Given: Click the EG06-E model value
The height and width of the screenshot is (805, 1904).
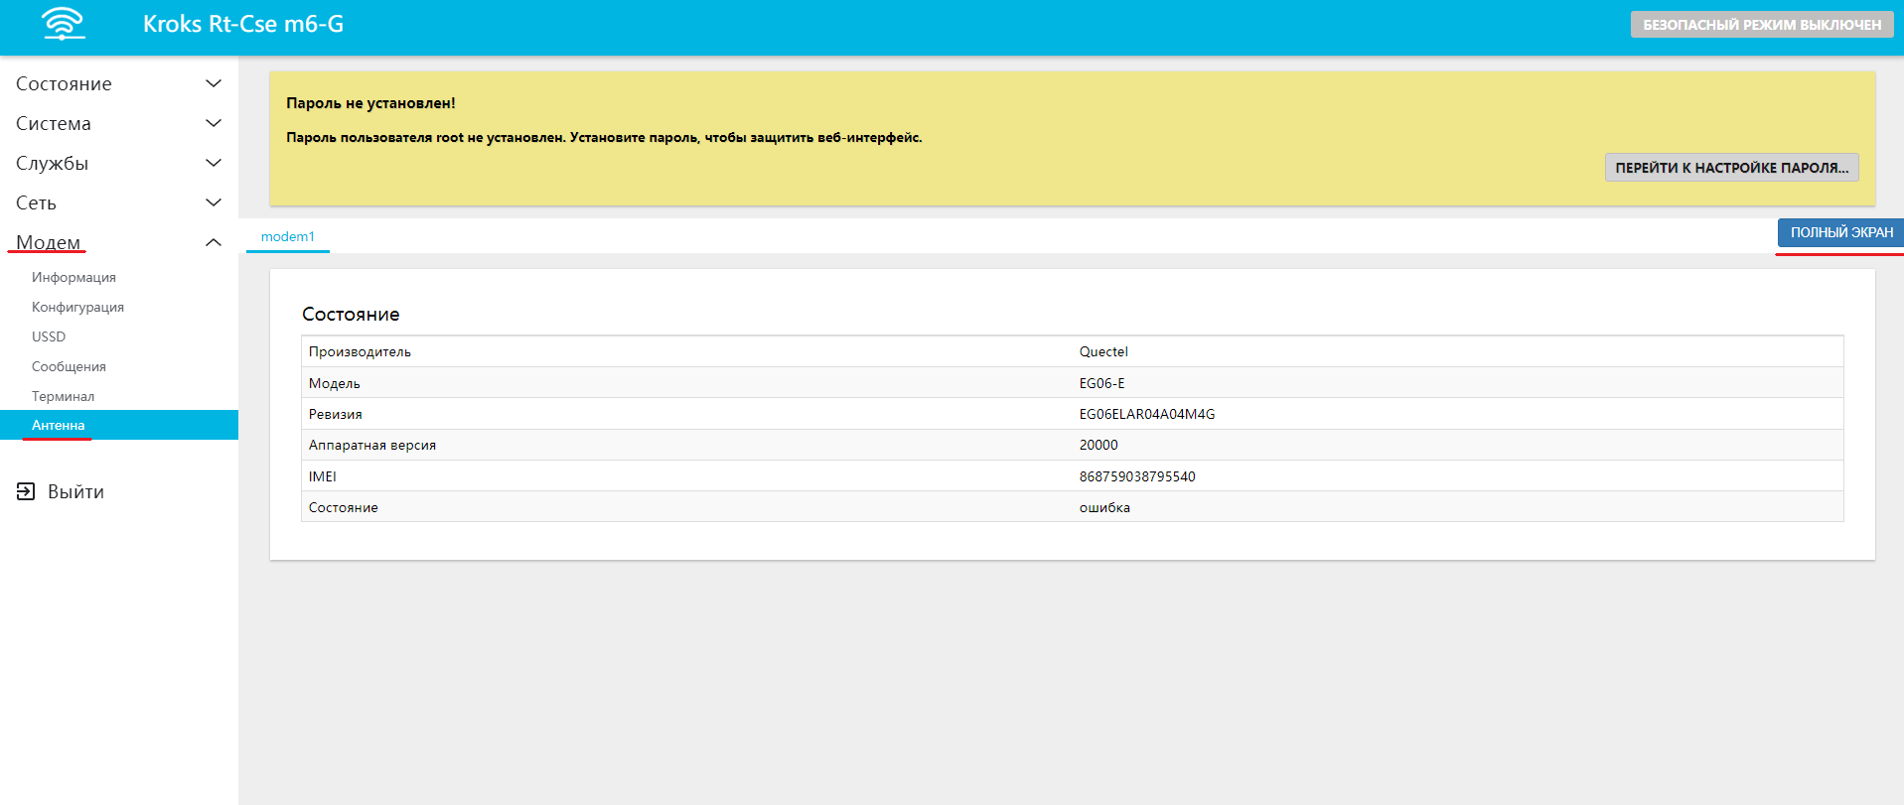Looking at the screenshot, I should click(1101, 383).
